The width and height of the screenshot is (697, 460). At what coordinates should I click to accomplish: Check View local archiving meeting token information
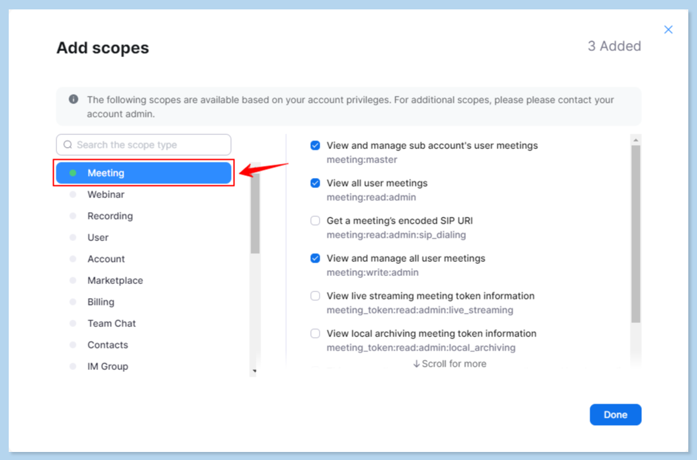coord(315,334)
